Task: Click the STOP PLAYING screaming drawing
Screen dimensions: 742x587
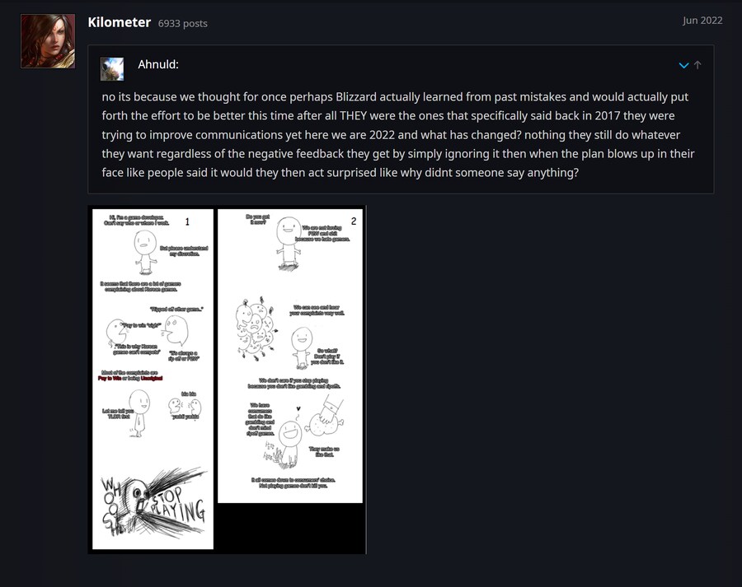Action: tap(153, 504)
